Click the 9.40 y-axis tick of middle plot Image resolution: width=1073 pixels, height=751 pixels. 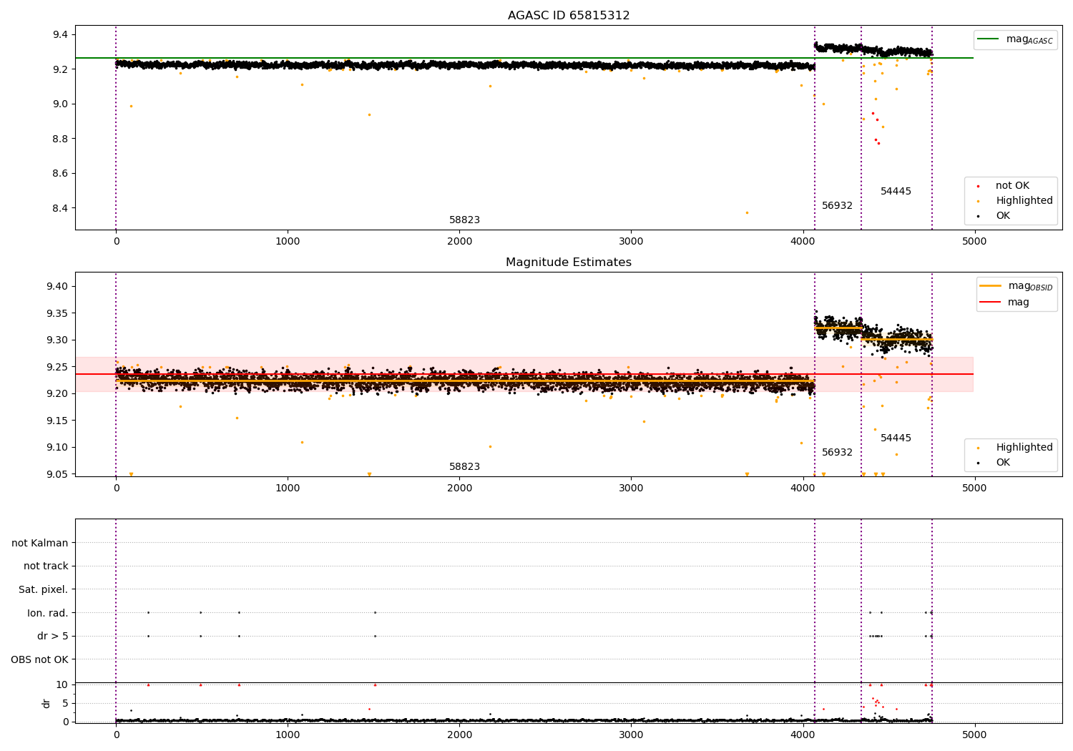click(57, 287)
